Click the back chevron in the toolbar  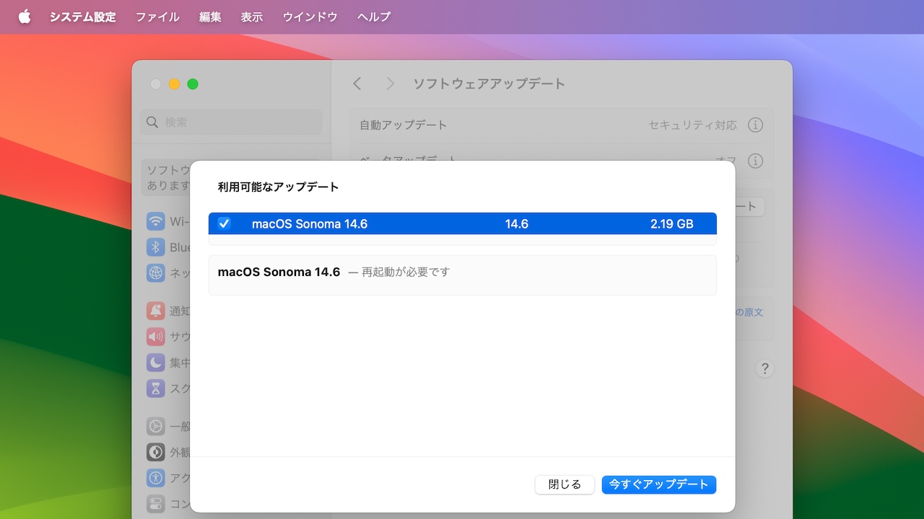pos(357,84)
